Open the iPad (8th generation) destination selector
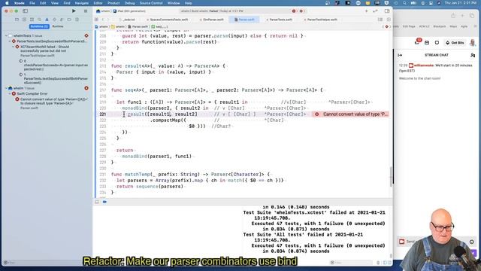481x271 pixels. (x=129, y=11)
